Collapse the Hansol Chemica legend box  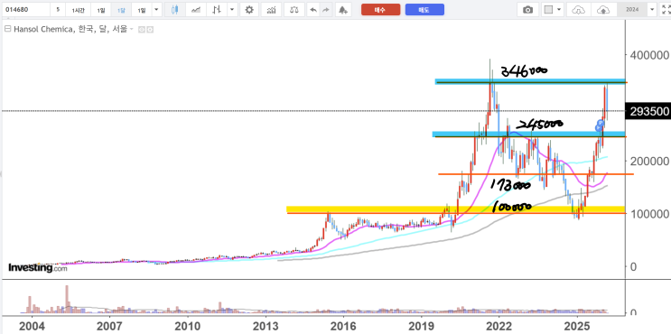point(7,29)
